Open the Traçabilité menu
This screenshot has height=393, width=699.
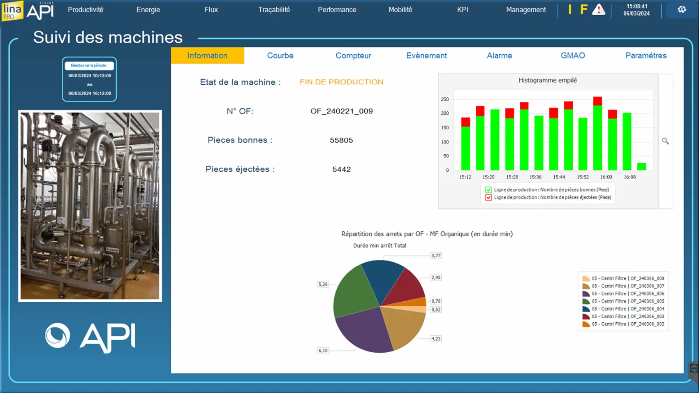pyautogui.click(x=274, y=9)
